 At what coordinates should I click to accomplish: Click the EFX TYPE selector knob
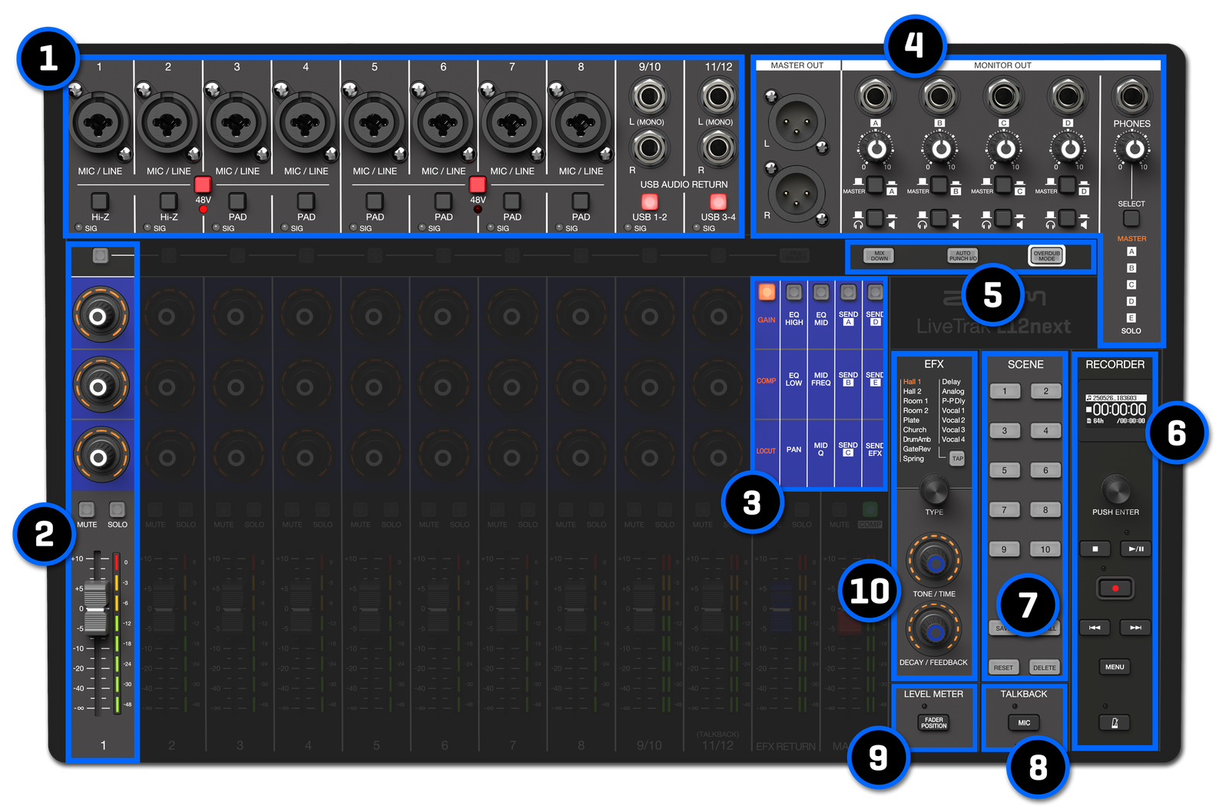pos(934,489)
